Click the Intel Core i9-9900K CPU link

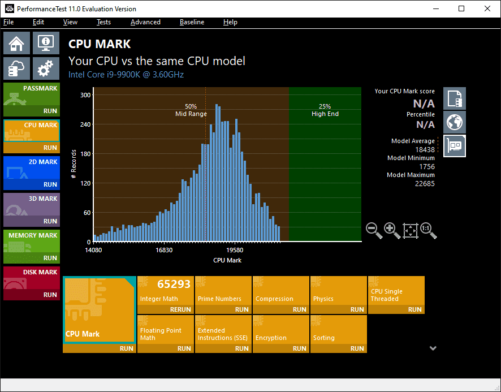(x=126, y=75)
